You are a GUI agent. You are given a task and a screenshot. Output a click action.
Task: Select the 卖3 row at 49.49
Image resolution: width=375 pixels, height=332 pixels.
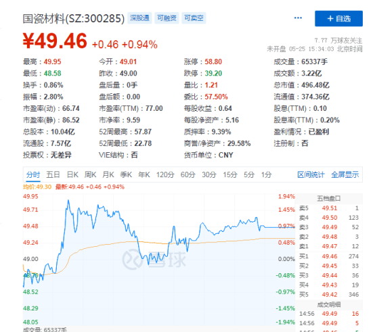pos(329,227)
